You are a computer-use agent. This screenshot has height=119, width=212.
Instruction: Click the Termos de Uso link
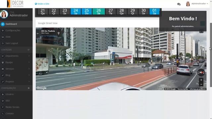(x=183, y=89)
